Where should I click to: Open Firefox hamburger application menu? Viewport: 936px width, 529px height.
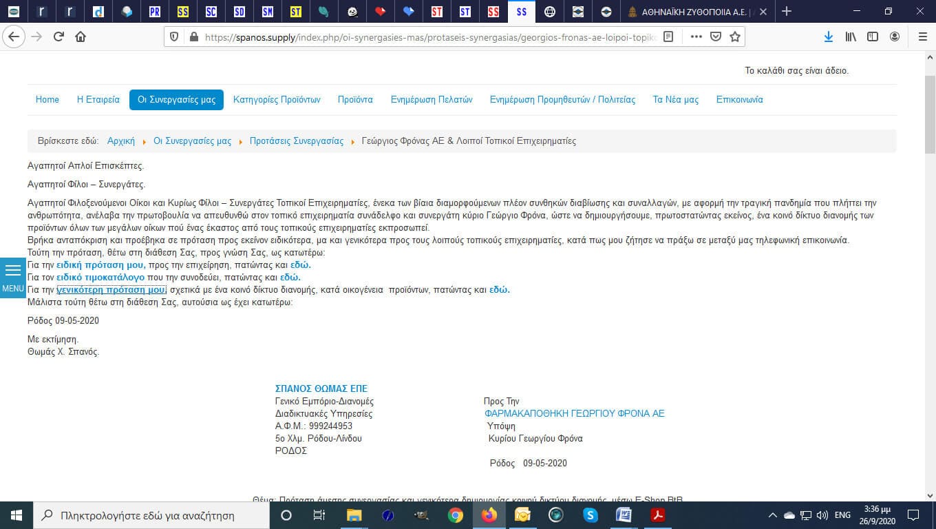922,37
